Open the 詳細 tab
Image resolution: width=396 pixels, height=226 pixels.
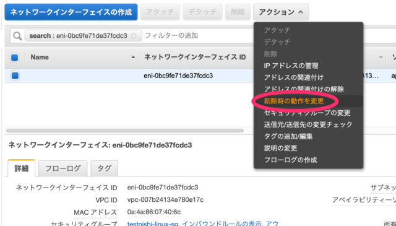click(22, 168)
